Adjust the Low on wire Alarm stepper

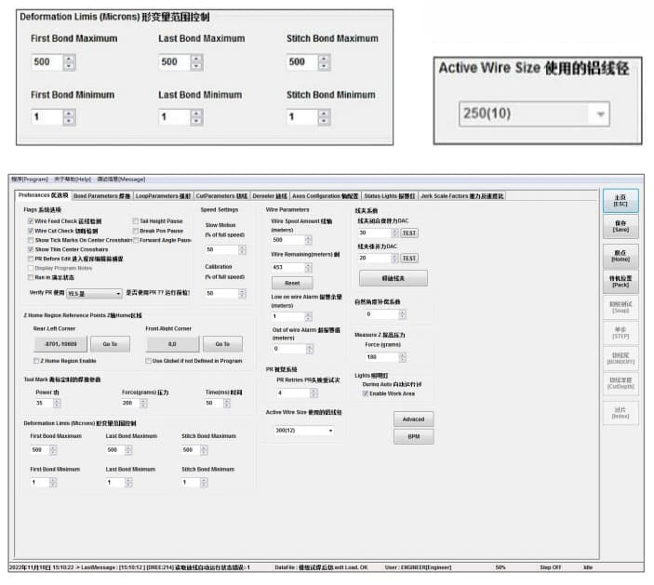pos(308,316)
